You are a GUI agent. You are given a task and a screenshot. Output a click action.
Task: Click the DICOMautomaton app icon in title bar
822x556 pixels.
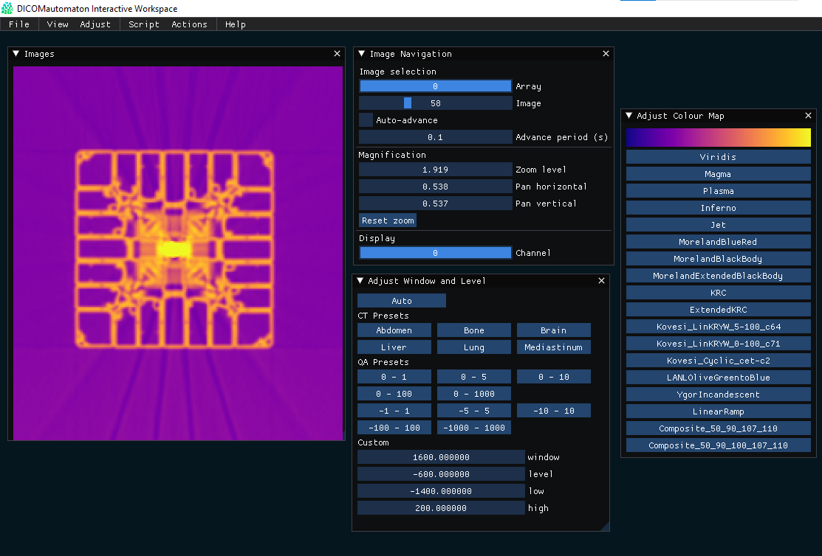(7, 8)
